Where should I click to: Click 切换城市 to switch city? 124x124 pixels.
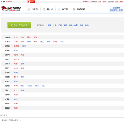click(9, 2)
